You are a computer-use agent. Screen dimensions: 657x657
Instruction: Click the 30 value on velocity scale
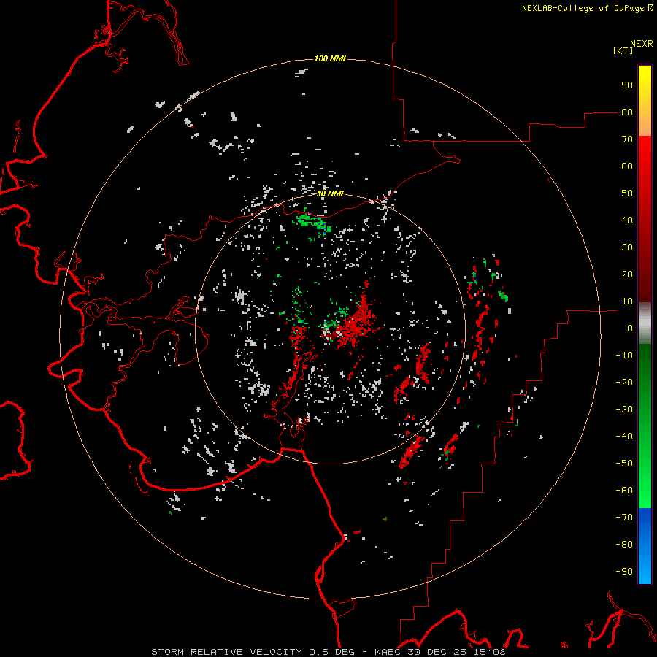coord(627,247)
